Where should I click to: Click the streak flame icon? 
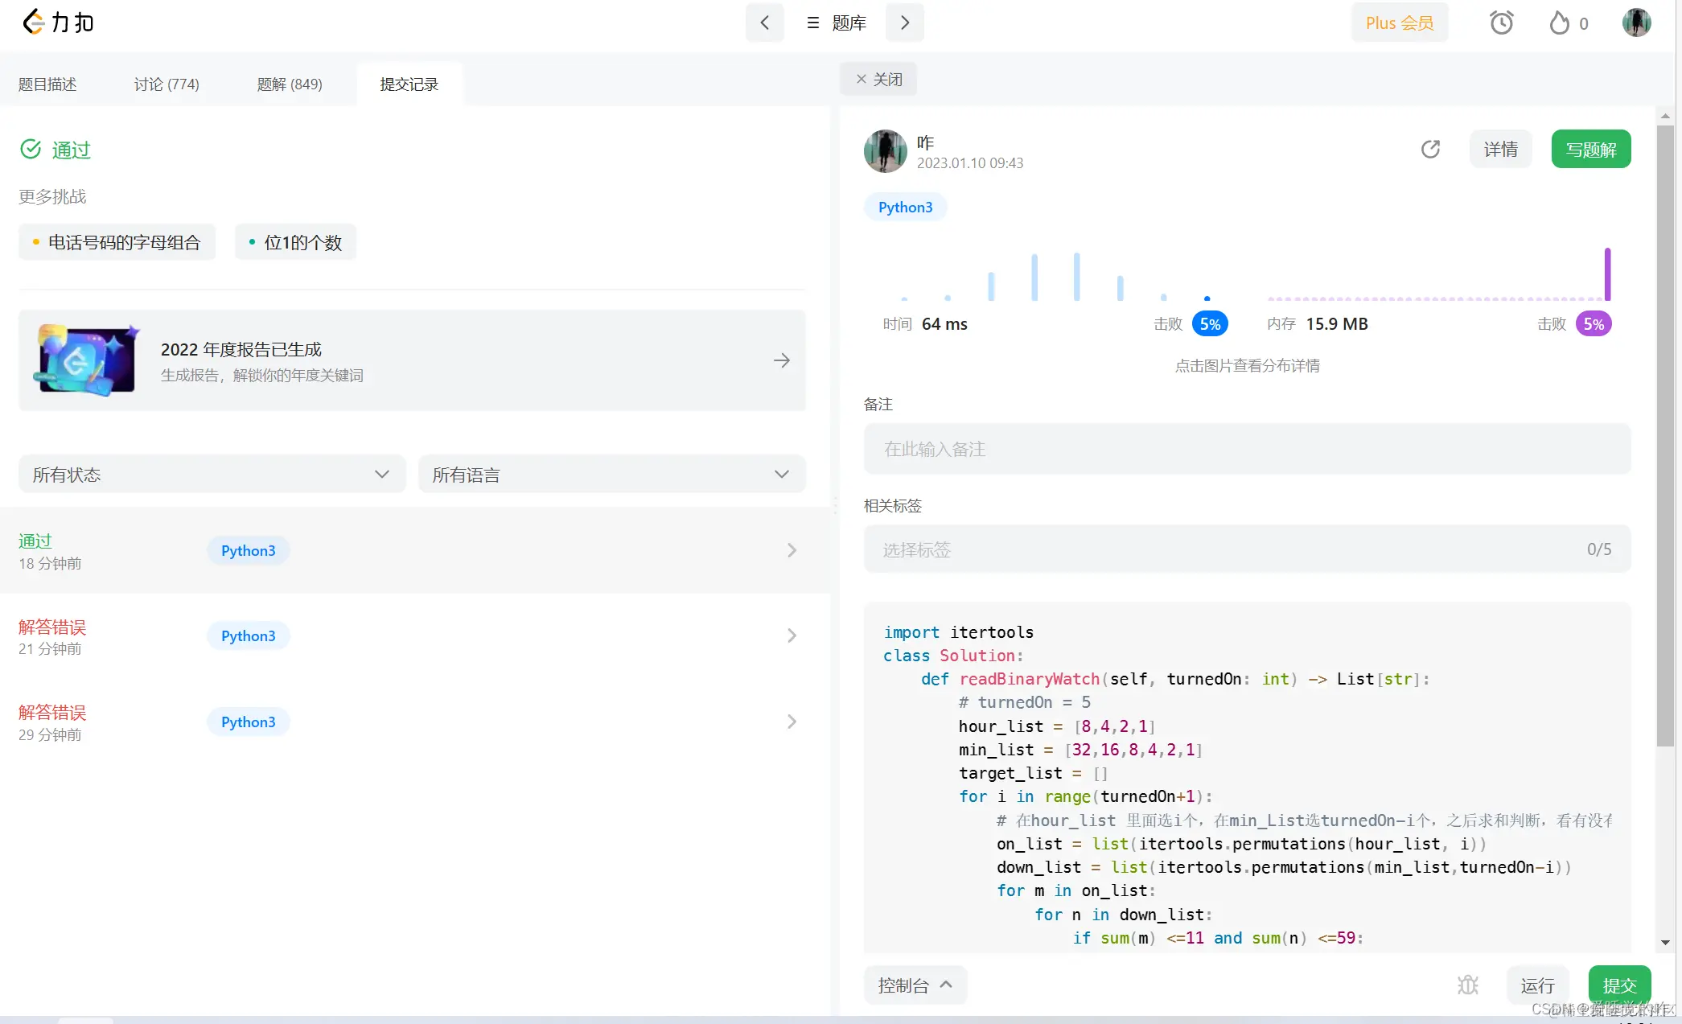1559,23
